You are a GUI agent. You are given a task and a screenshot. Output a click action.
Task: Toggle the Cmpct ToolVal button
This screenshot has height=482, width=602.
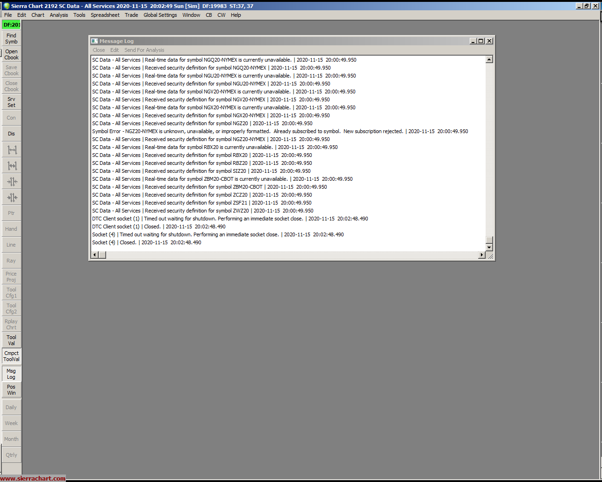[11, 356]
